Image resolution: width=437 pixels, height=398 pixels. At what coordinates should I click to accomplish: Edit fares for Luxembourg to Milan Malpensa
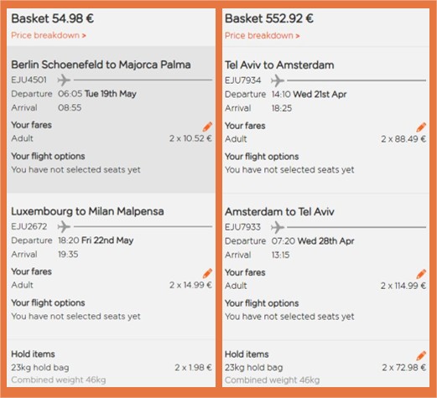pos(207,273)
